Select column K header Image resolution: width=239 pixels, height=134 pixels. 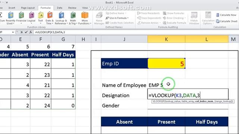[x=166, y=39]
